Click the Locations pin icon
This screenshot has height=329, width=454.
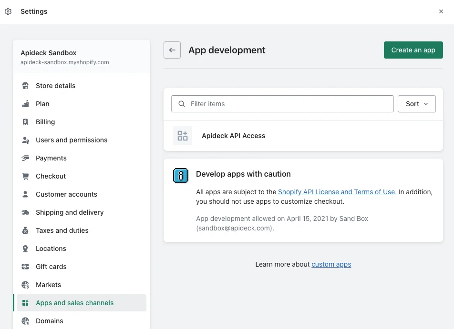[x=25, y=249]
